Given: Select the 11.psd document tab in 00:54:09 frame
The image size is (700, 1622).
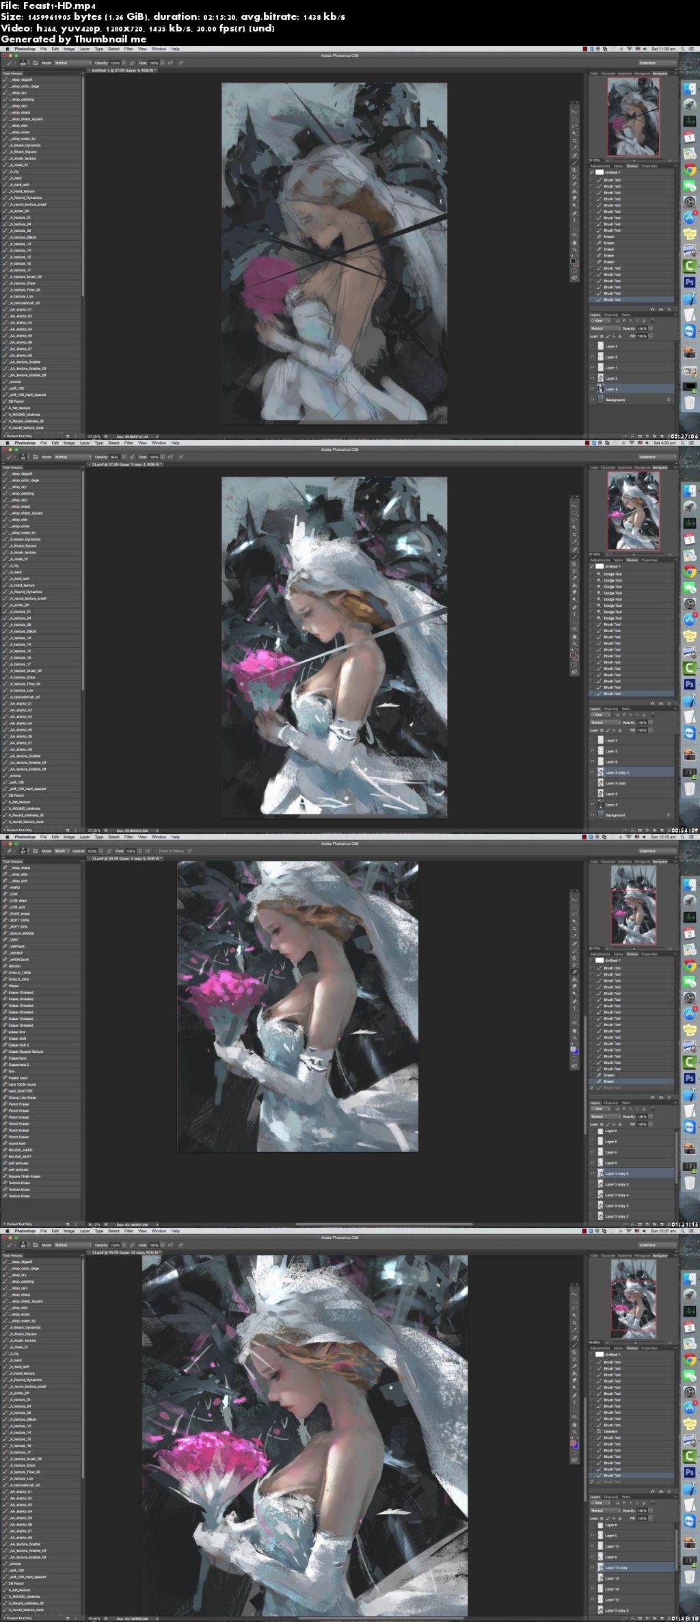Looking at the screenshot, I should point(126,465).
